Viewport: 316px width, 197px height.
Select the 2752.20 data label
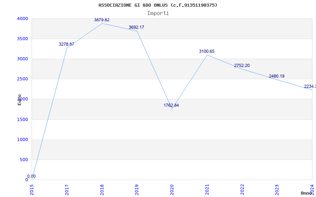tap(242, 65)
